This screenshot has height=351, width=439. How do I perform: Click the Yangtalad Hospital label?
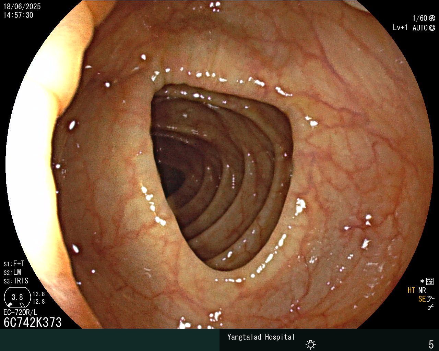coord(261,337)
